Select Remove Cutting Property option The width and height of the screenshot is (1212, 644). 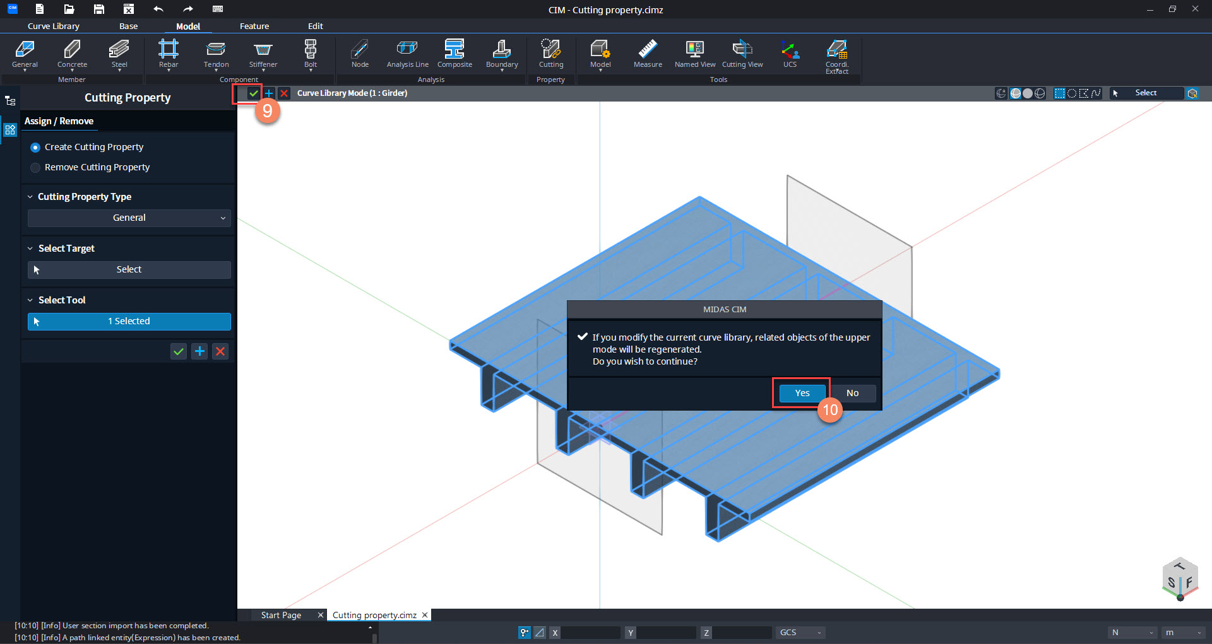coord(90,167)
